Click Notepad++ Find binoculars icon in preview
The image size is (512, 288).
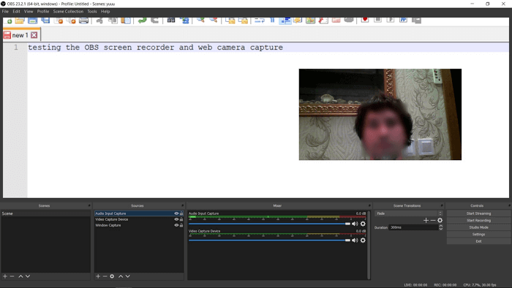pyautogui.click(x=171, y=20)
